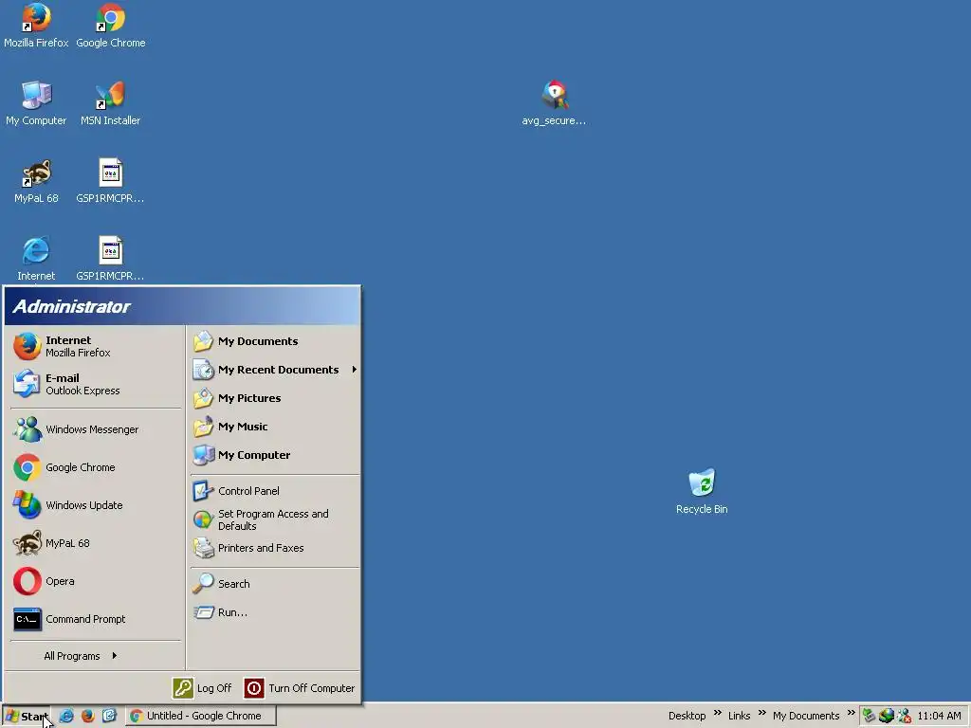Click the Log Off button
Viewport: 971px width, 728px height.
pyautogui.click(x=203, y=688)
